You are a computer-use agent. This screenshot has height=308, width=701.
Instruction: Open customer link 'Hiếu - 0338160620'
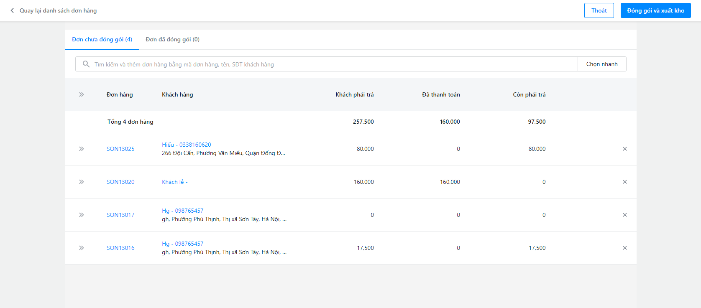(x=187, y=145)
